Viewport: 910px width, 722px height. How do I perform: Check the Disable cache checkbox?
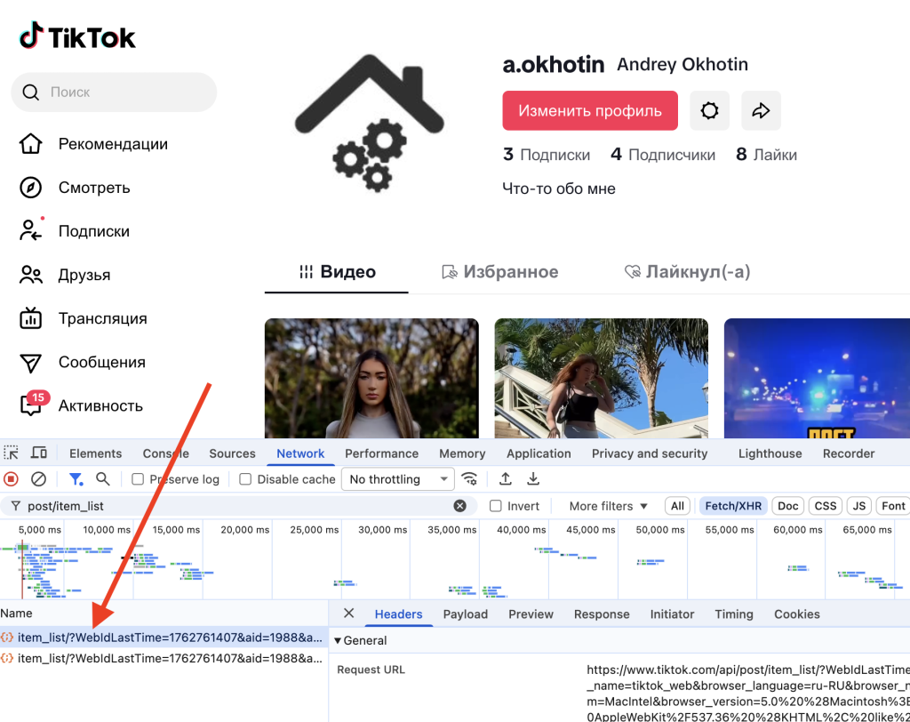246,479
